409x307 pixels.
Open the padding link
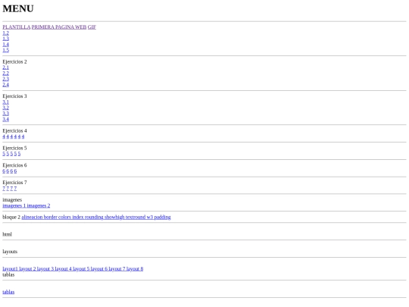[x=162, y=218]
